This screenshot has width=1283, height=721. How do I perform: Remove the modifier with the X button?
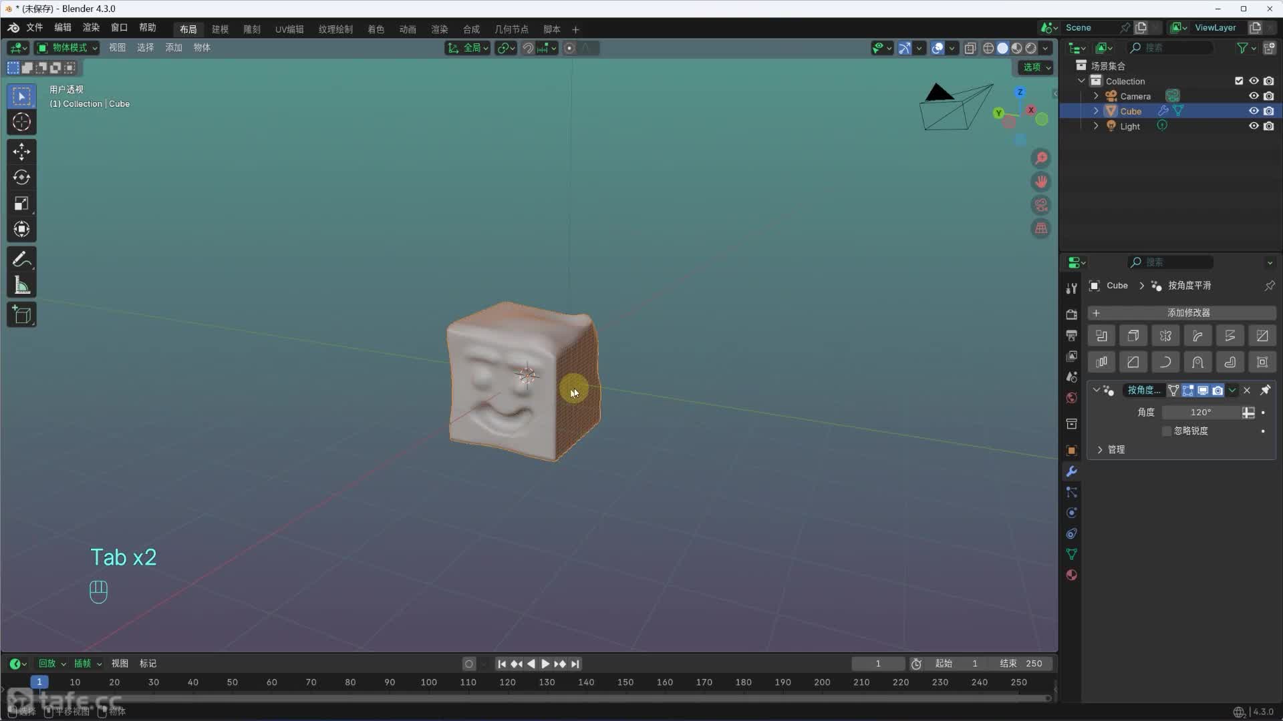click(x=1247, y=390)
